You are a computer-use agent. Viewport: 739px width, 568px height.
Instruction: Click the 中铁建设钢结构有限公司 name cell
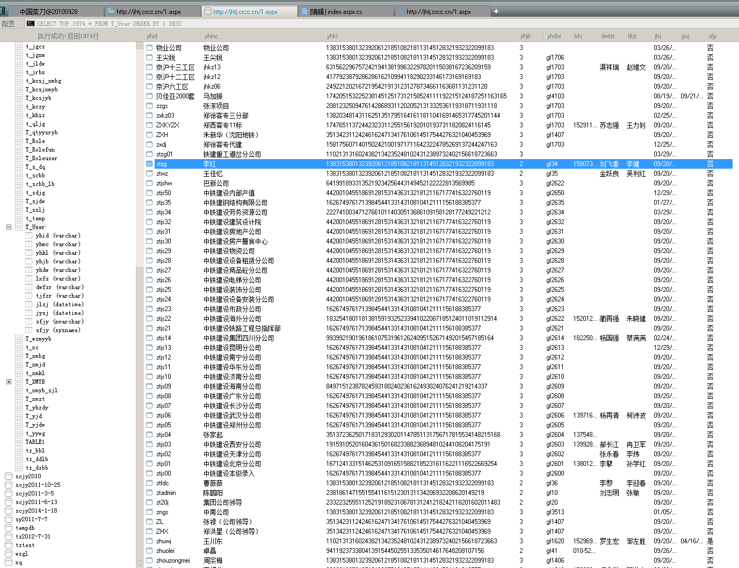pos(235,203)
